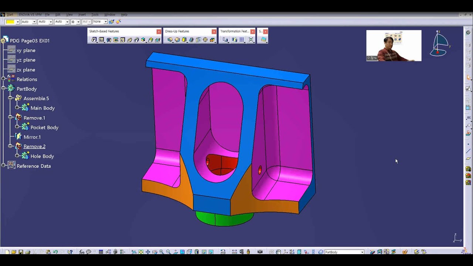
Task: Click the Fit All In icon
Action: tap(141, 252)
